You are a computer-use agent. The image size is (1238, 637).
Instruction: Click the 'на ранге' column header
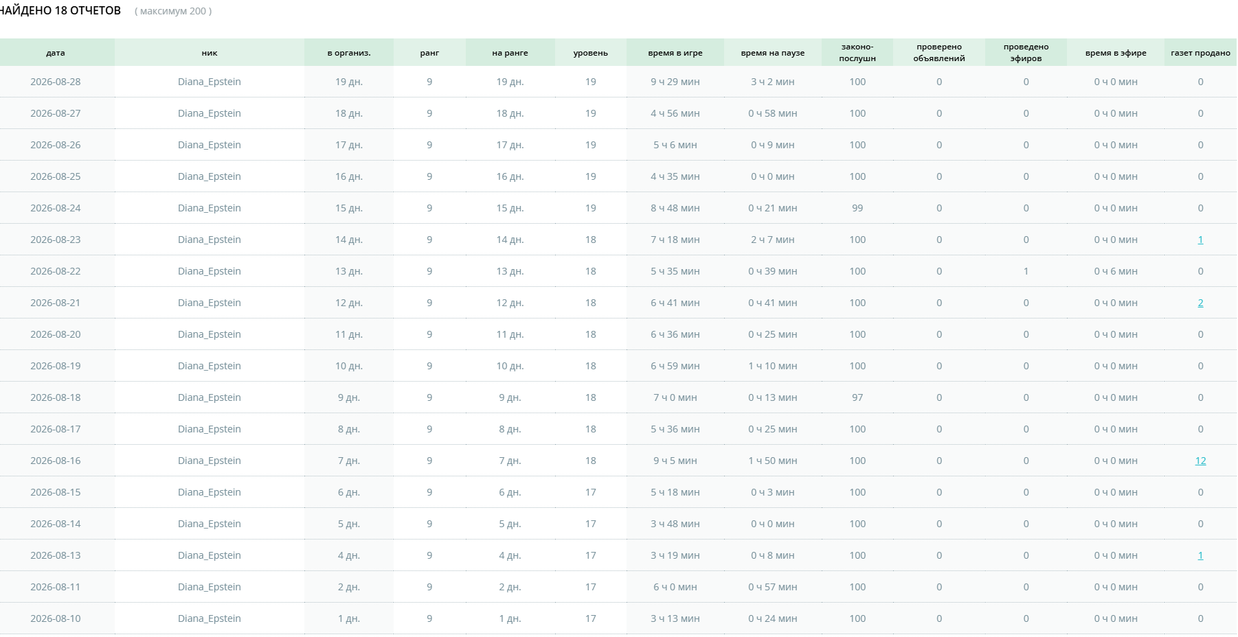(x=510, y=53)
